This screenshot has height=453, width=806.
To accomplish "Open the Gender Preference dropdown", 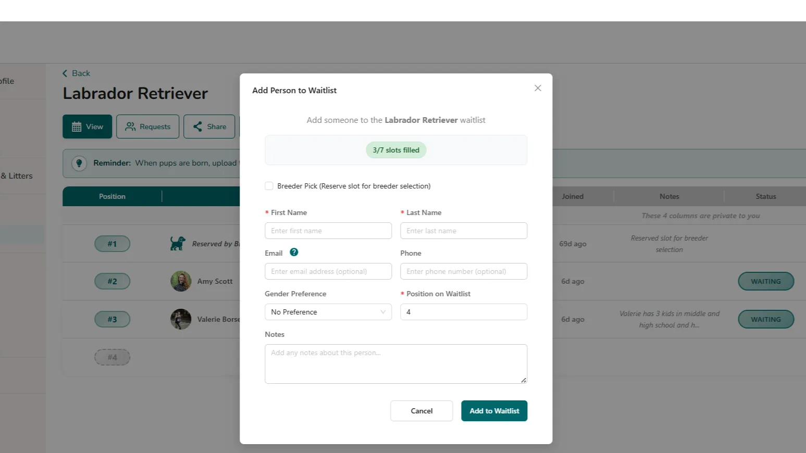I will pos(328,312).
